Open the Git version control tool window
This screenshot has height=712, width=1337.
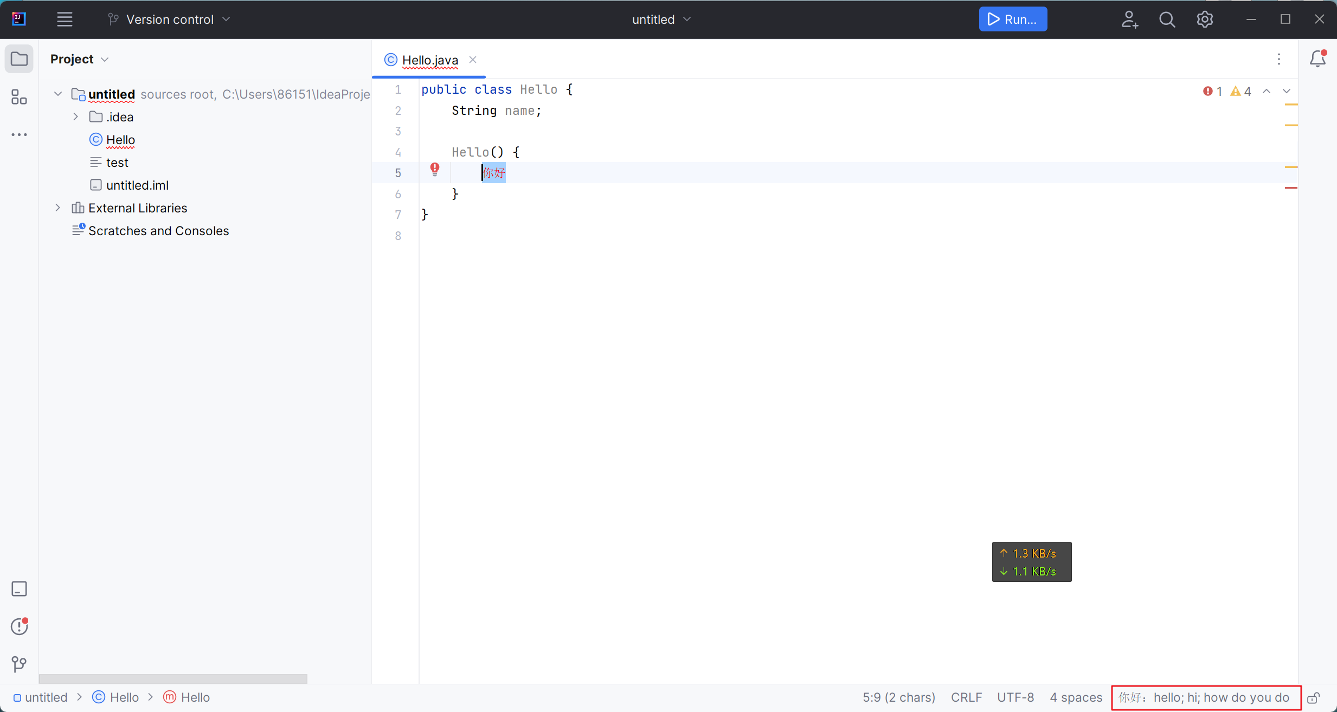click(x=19, y=664)
